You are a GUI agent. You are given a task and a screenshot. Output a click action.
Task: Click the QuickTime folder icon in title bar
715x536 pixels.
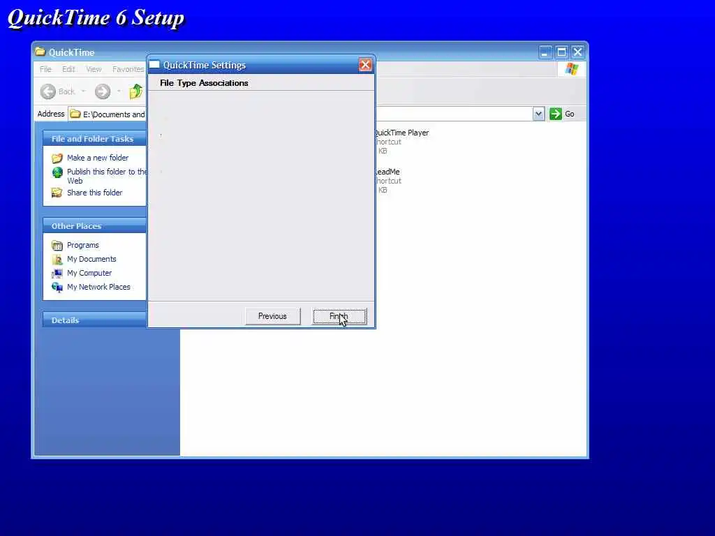(40, 52)
